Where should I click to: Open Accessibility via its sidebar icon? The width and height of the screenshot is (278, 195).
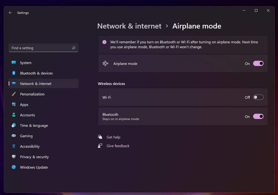(x=14, y=146)
